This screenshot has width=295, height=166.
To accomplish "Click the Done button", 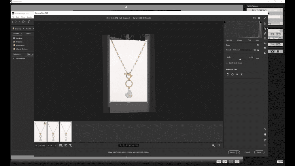I will 259,152.
